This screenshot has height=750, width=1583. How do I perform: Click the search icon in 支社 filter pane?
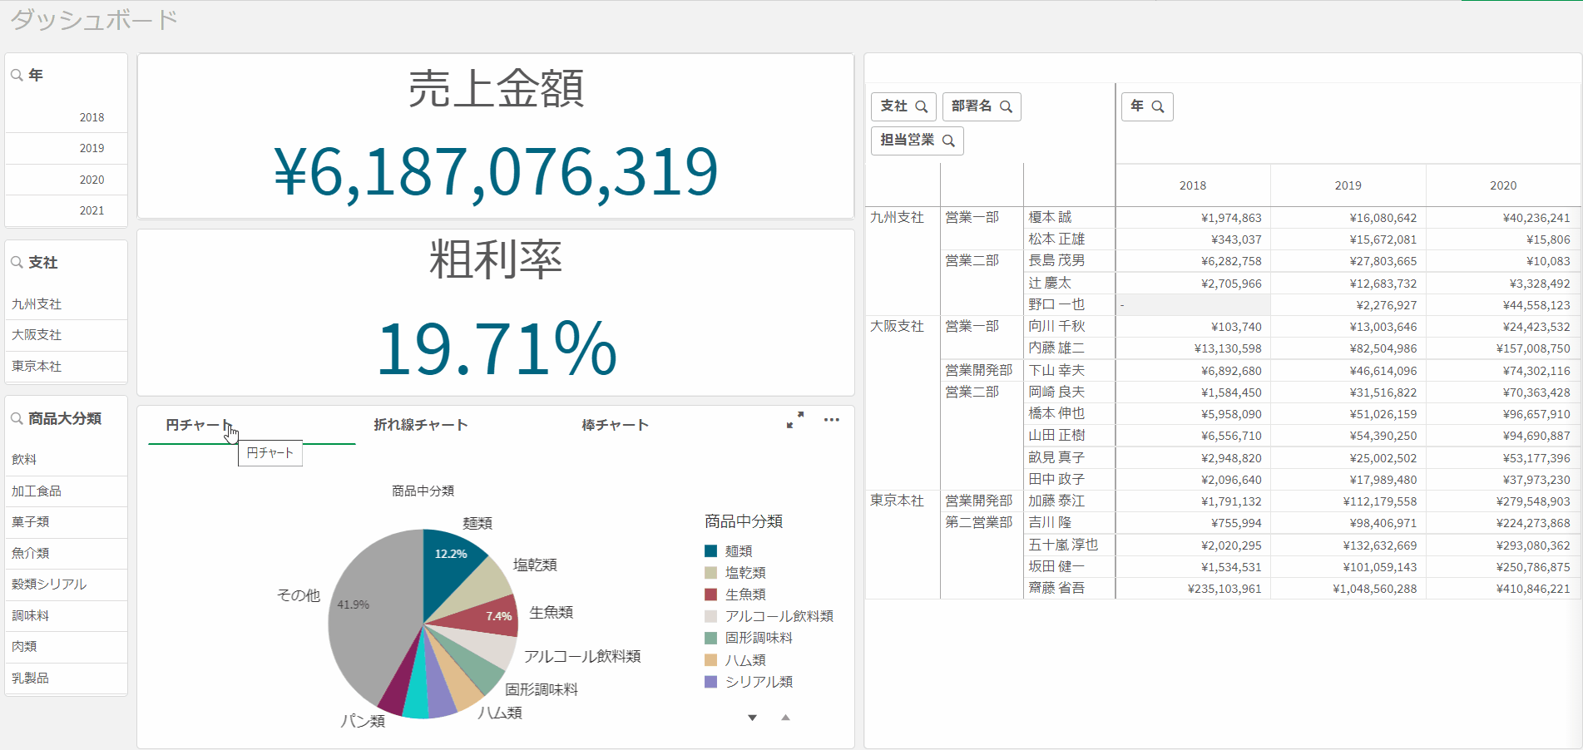[17, 263]
